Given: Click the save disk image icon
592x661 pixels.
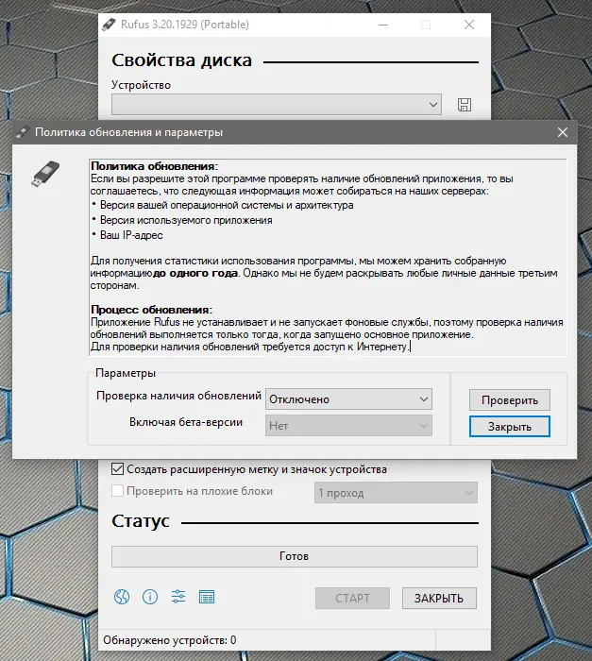Looking at the screenshot, I should (x=465, y=105).
